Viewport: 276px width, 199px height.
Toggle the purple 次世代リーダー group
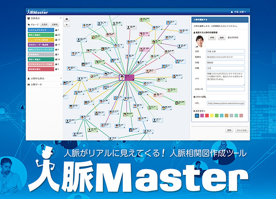click(x=41, y=45)
